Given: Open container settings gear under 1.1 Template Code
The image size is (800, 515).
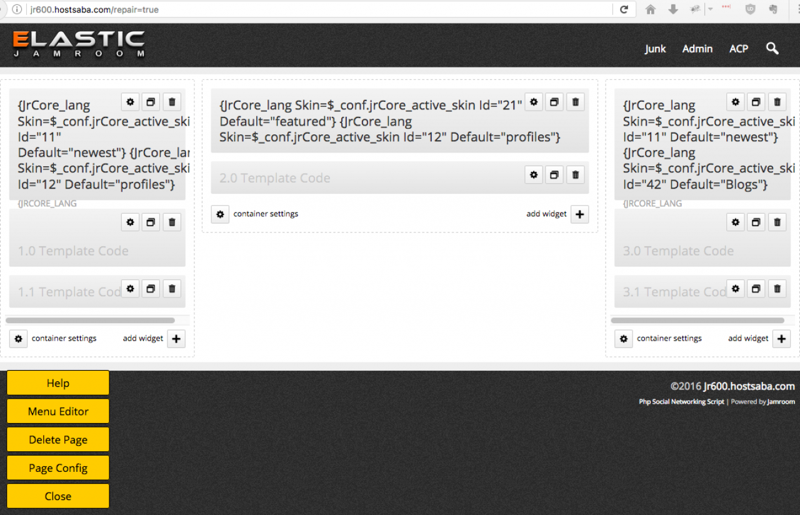Looking at the screenshot, I should pos(19,339).
